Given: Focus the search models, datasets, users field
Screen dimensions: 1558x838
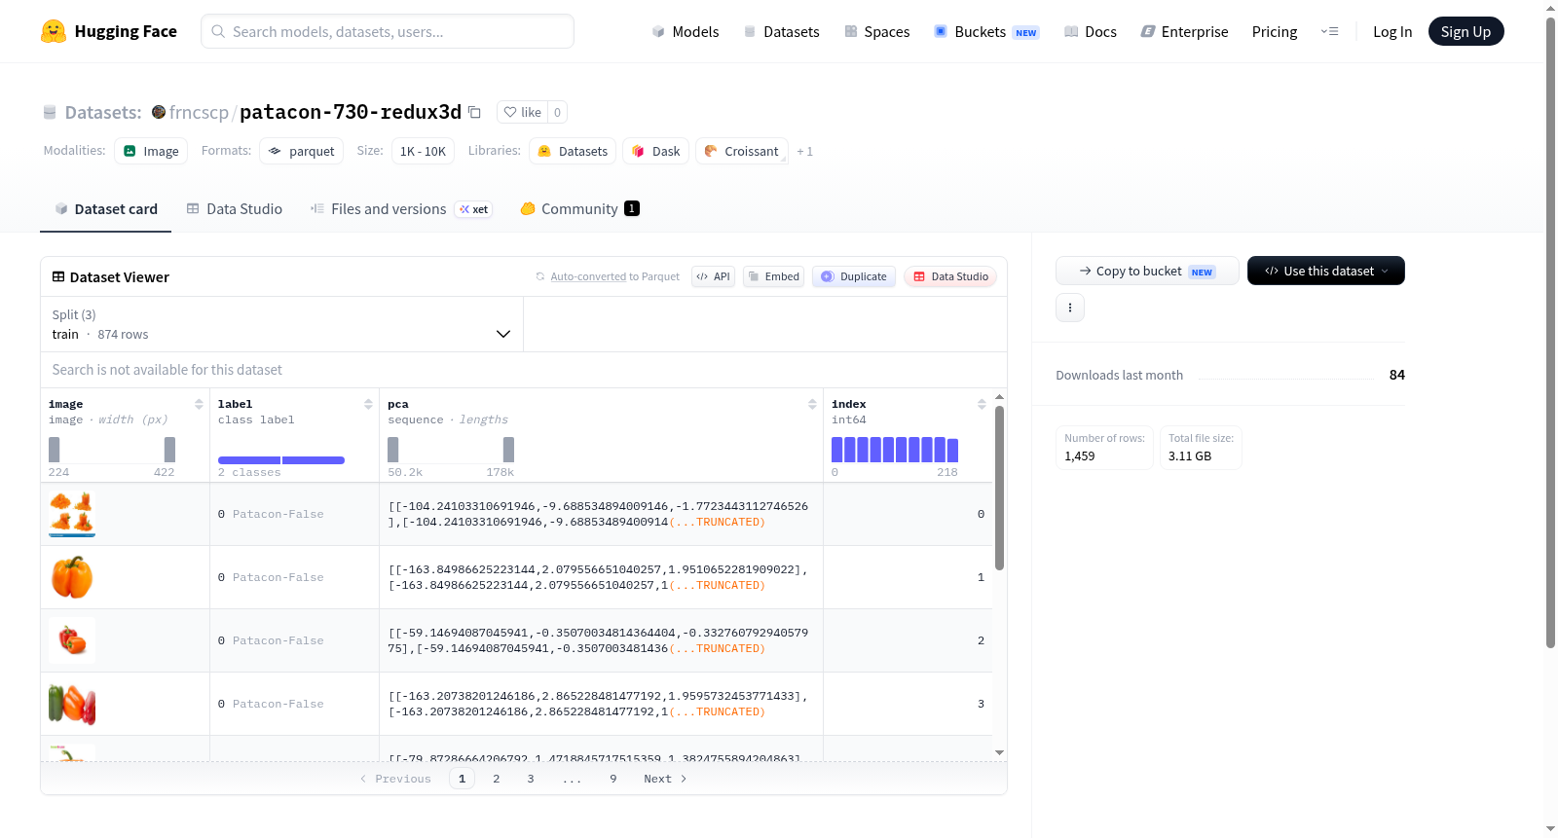Looking at the screenshot, I should click(x=388, y=31).
